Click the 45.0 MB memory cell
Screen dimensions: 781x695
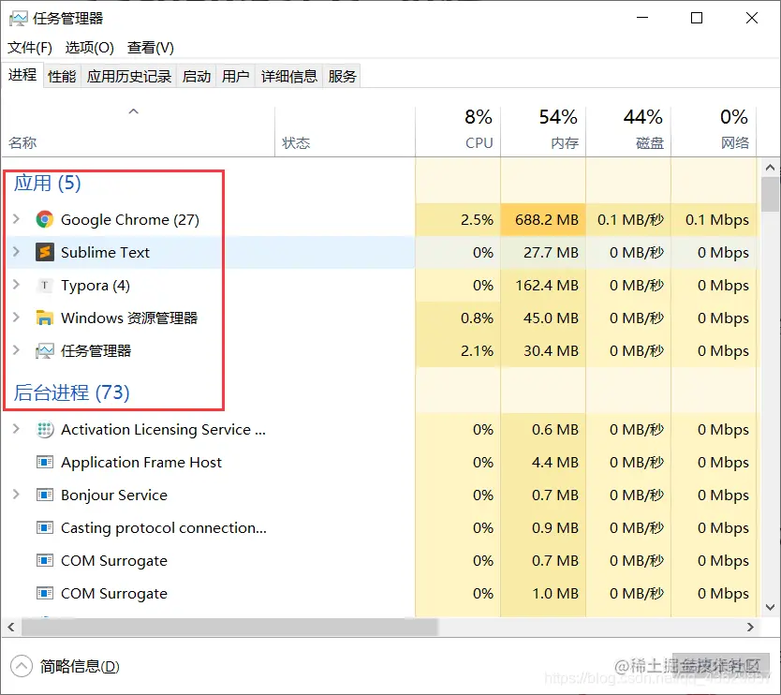(543, 318)
